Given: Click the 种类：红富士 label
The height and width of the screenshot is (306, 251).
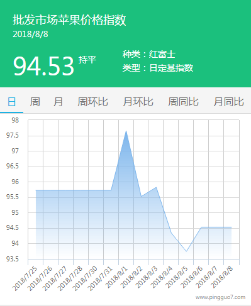Looking at the screenshot, I should point(149,55).
